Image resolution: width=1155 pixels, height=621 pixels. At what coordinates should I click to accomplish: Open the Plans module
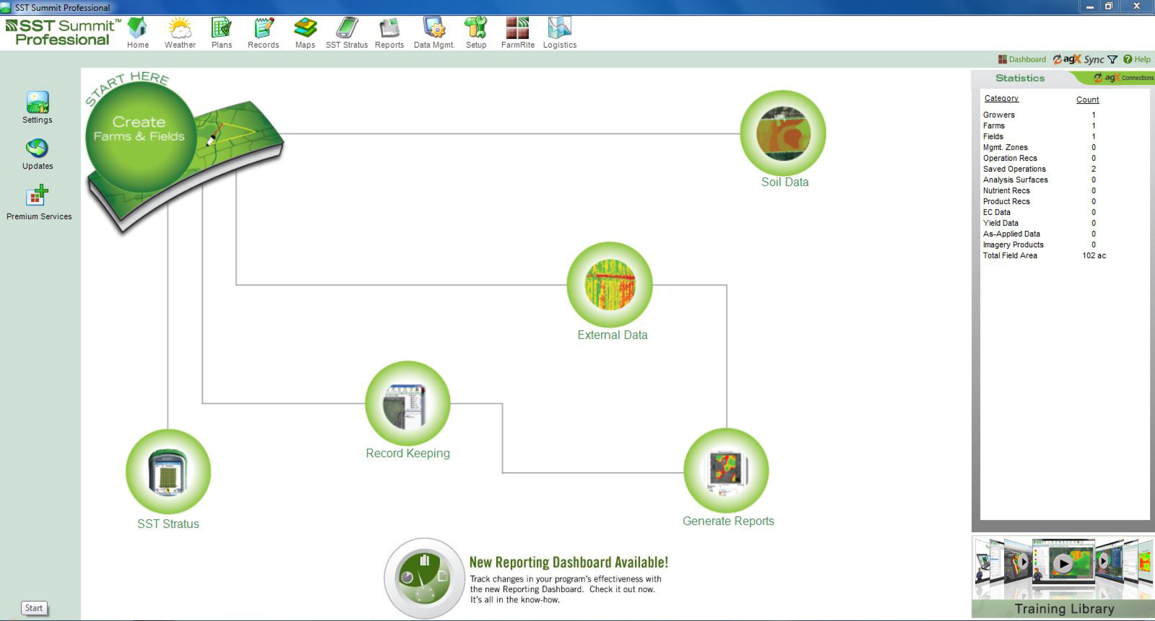(x=221, y=33)
